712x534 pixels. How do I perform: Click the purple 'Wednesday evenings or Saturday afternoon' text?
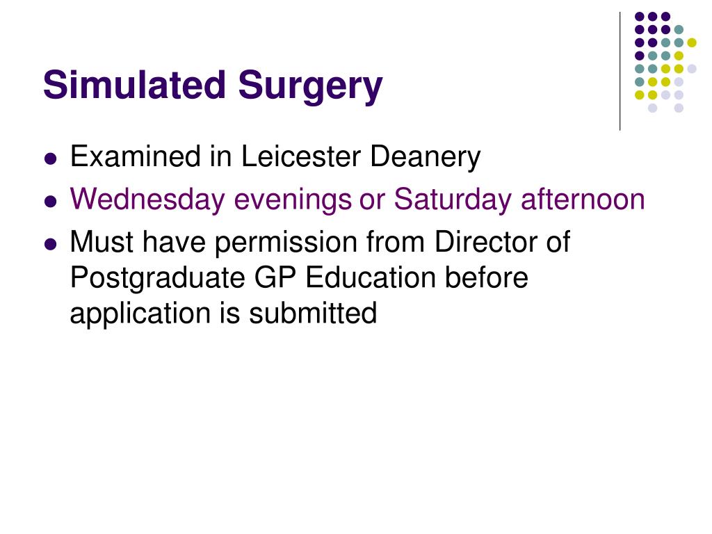pyautogui.click(x=357, y=200)
